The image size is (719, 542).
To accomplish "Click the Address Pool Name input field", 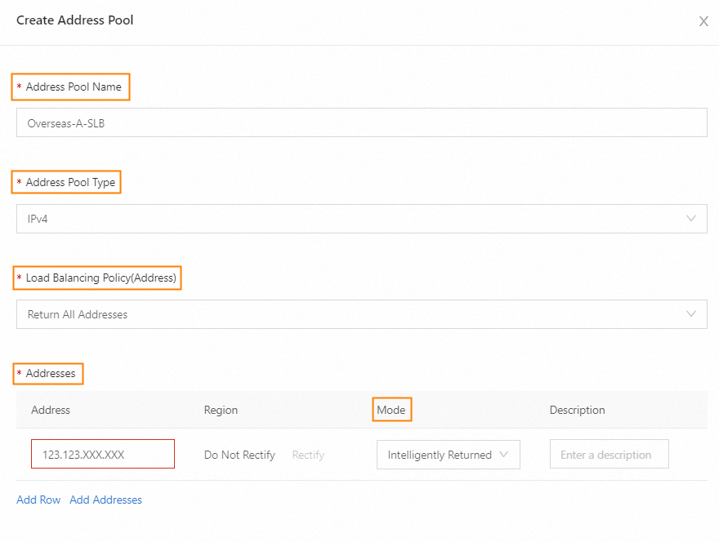I will point(361,123).
